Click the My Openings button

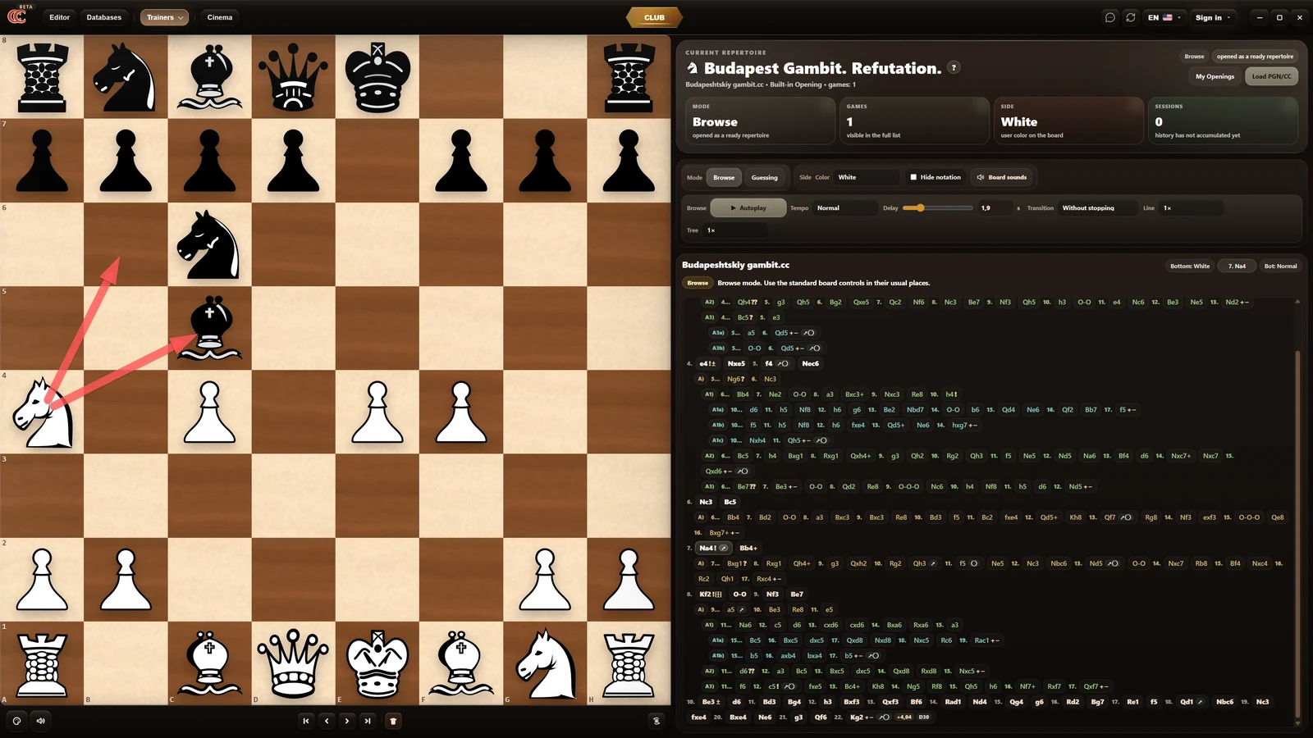tap(1215, 76)
